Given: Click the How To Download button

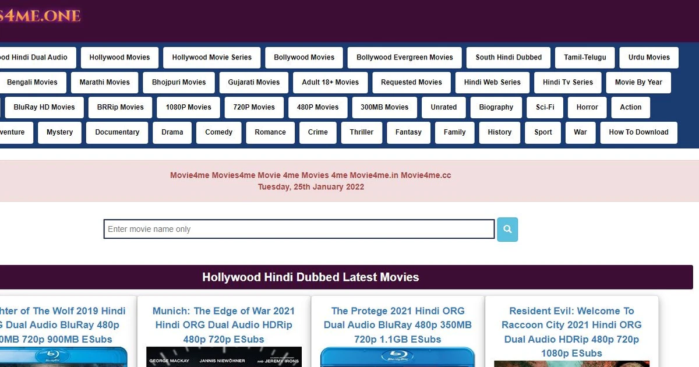Looking at the screenshot, I should click(x=638, y=132).
